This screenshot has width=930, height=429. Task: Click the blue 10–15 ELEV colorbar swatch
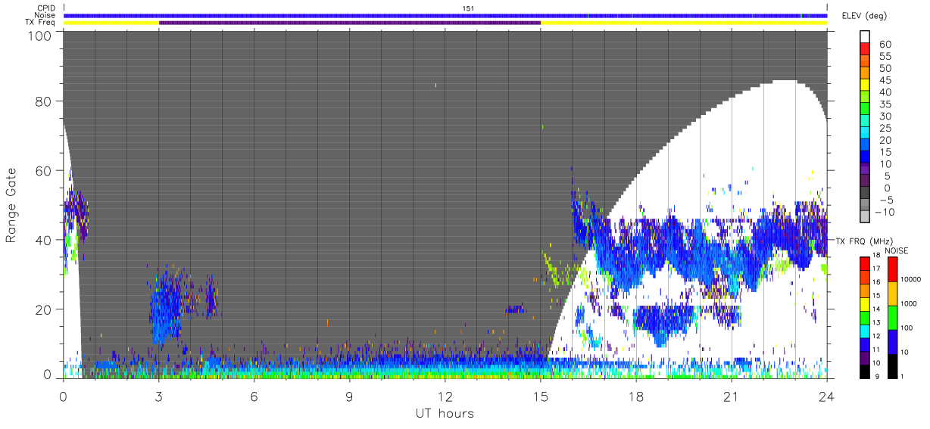(x=865, y=157)
